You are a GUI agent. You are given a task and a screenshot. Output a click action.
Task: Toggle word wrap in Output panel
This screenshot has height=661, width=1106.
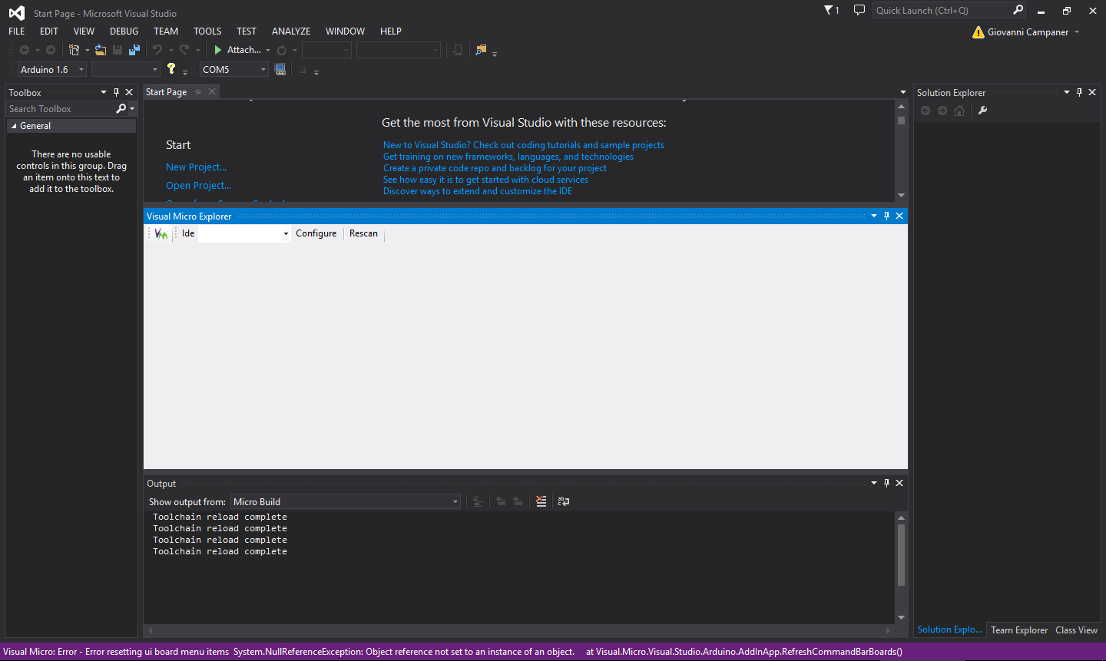(564, 501)
